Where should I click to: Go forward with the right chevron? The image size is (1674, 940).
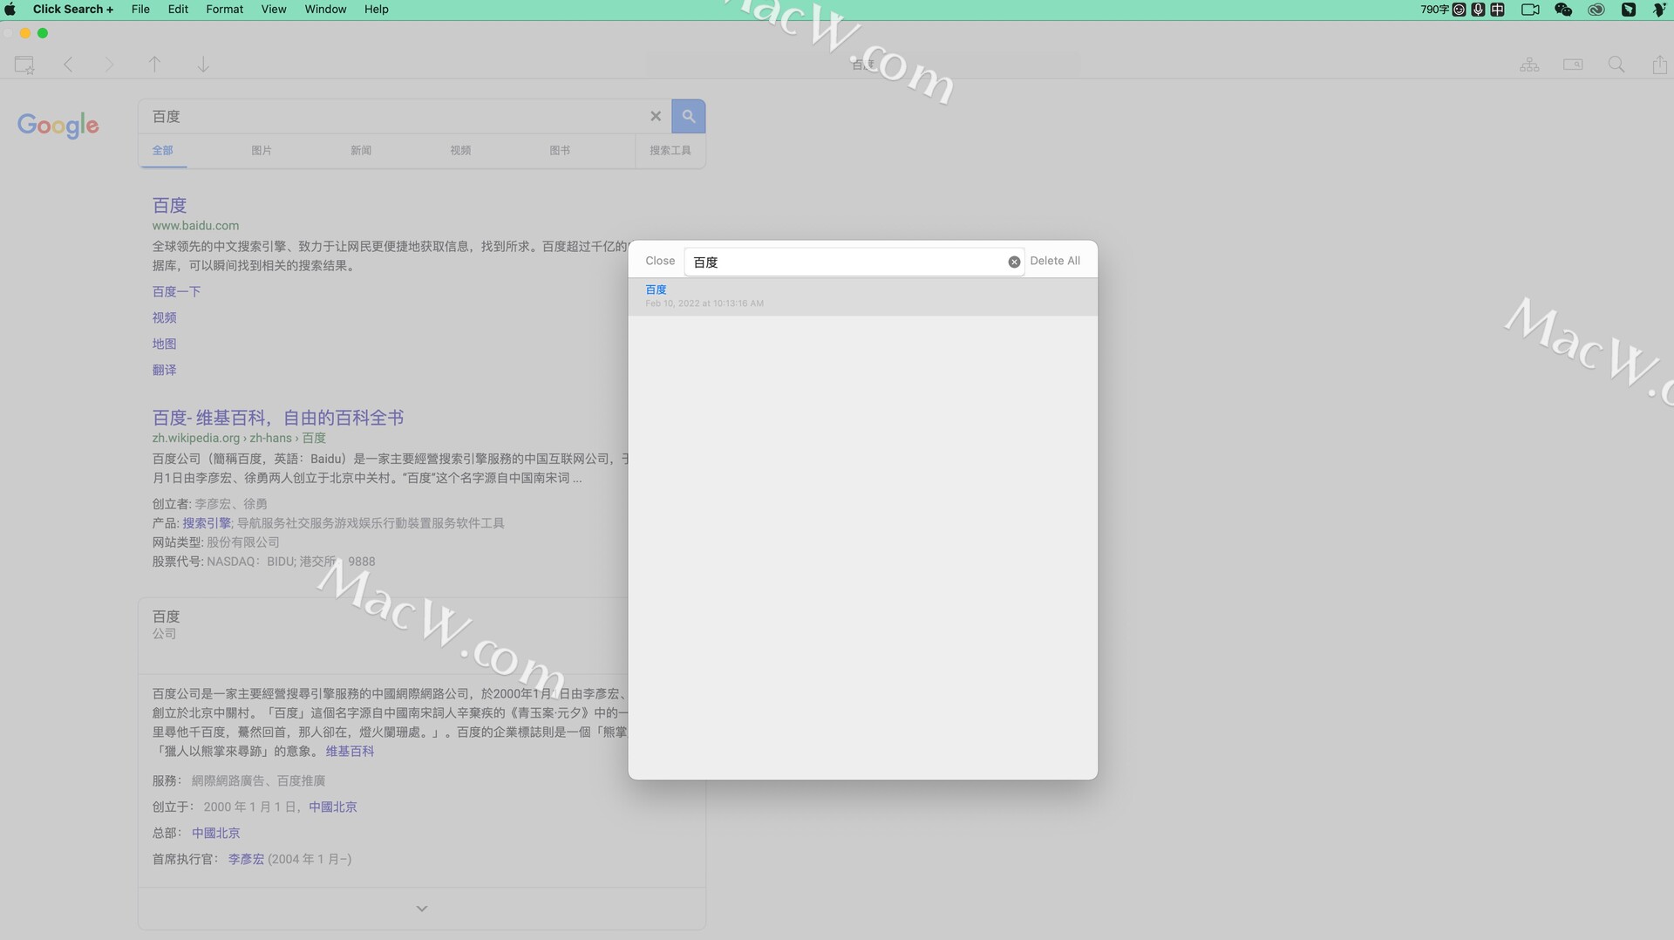click(109, 65)
